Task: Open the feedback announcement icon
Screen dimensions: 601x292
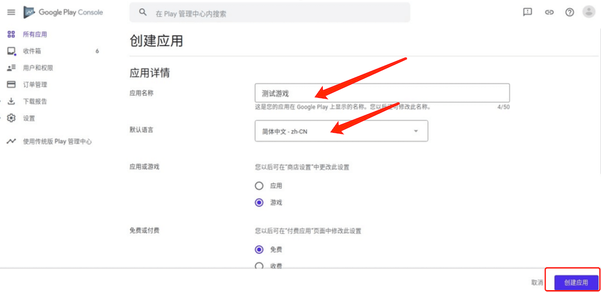Action: 528,12
